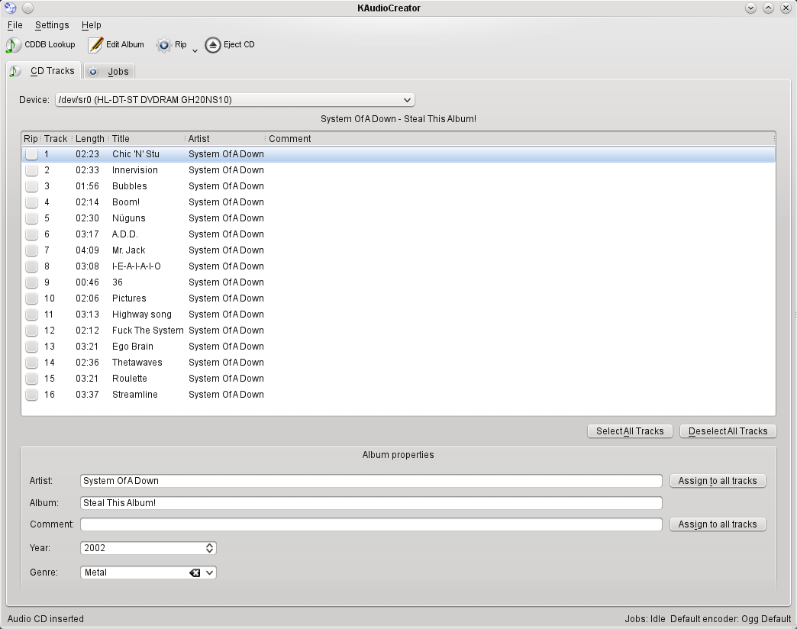Tick rip checkbox for track 36

pos(31,282)
